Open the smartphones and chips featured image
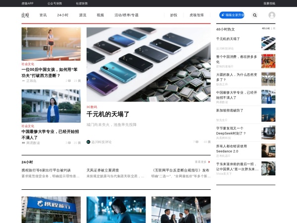Viewport: 297px width, 223px height. click(148, 64)
